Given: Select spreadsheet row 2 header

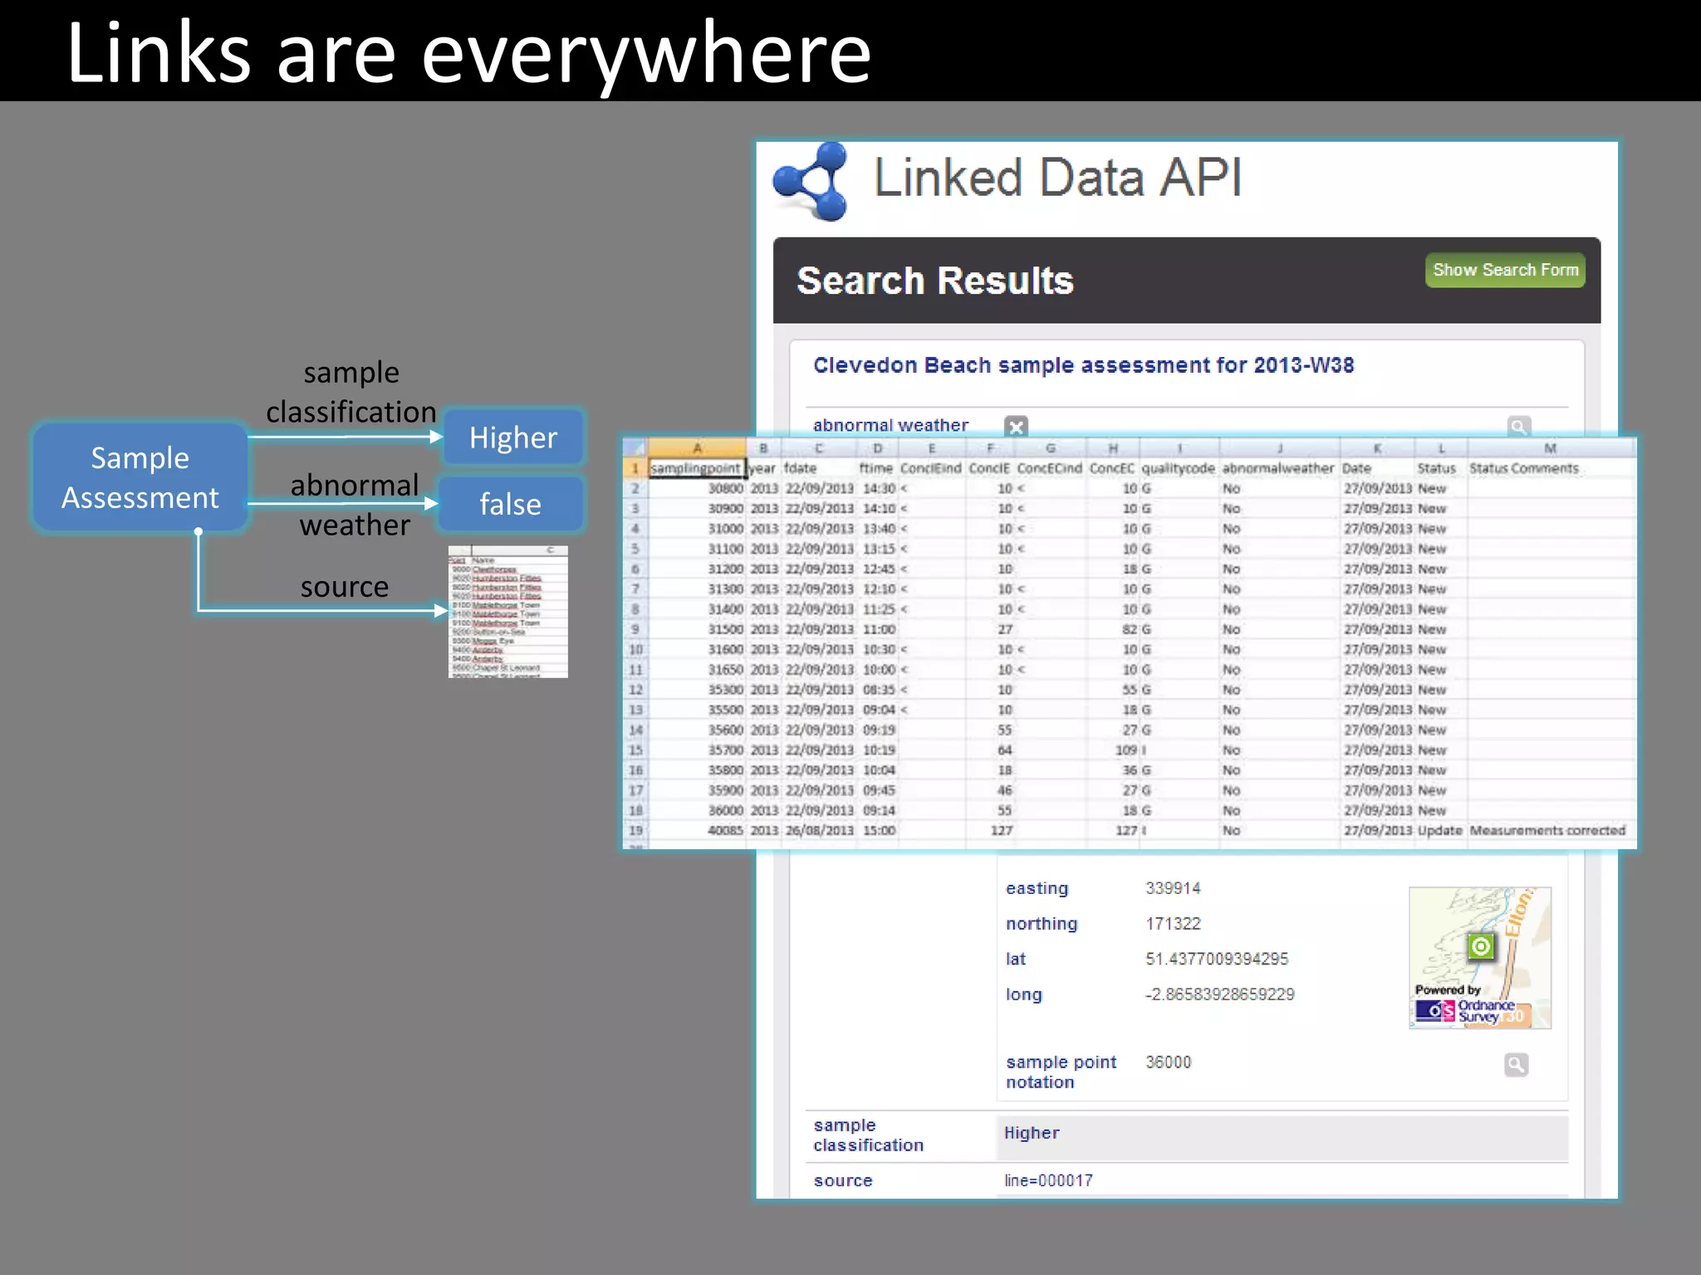Looking at the screenshot, I should tap(635, 489).
